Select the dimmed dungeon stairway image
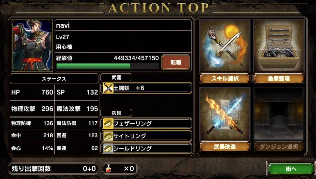 (279, 114)
